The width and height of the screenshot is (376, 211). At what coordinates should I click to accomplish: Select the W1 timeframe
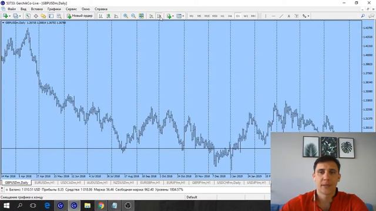pyautogui.click(x=246, y=16)
